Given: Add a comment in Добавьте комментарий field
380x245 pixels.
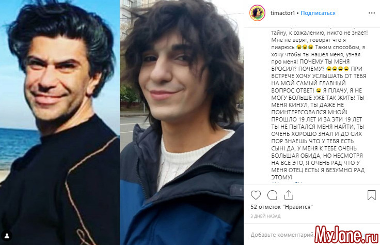Looking at the screenshot, I should tap(282, 235).
